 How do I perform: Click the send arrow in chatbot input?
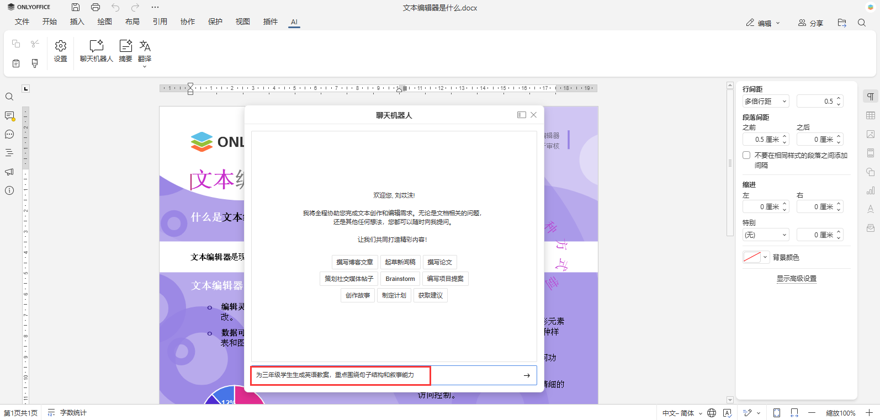point(527,375)
